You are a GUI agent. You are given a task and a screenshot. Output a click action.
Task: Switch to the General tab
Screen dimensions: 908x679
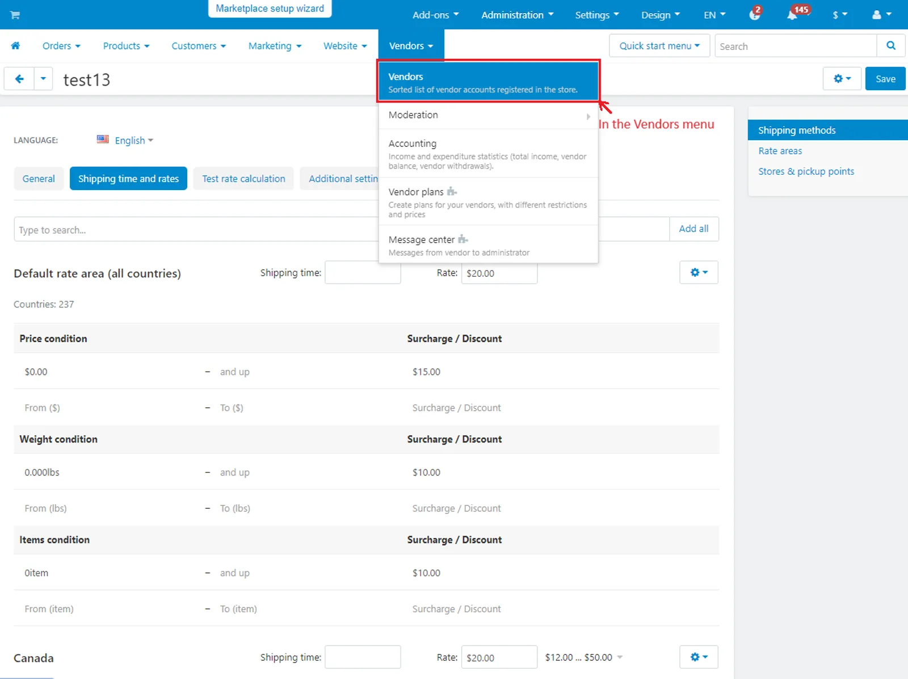click(x=39, y=179)
